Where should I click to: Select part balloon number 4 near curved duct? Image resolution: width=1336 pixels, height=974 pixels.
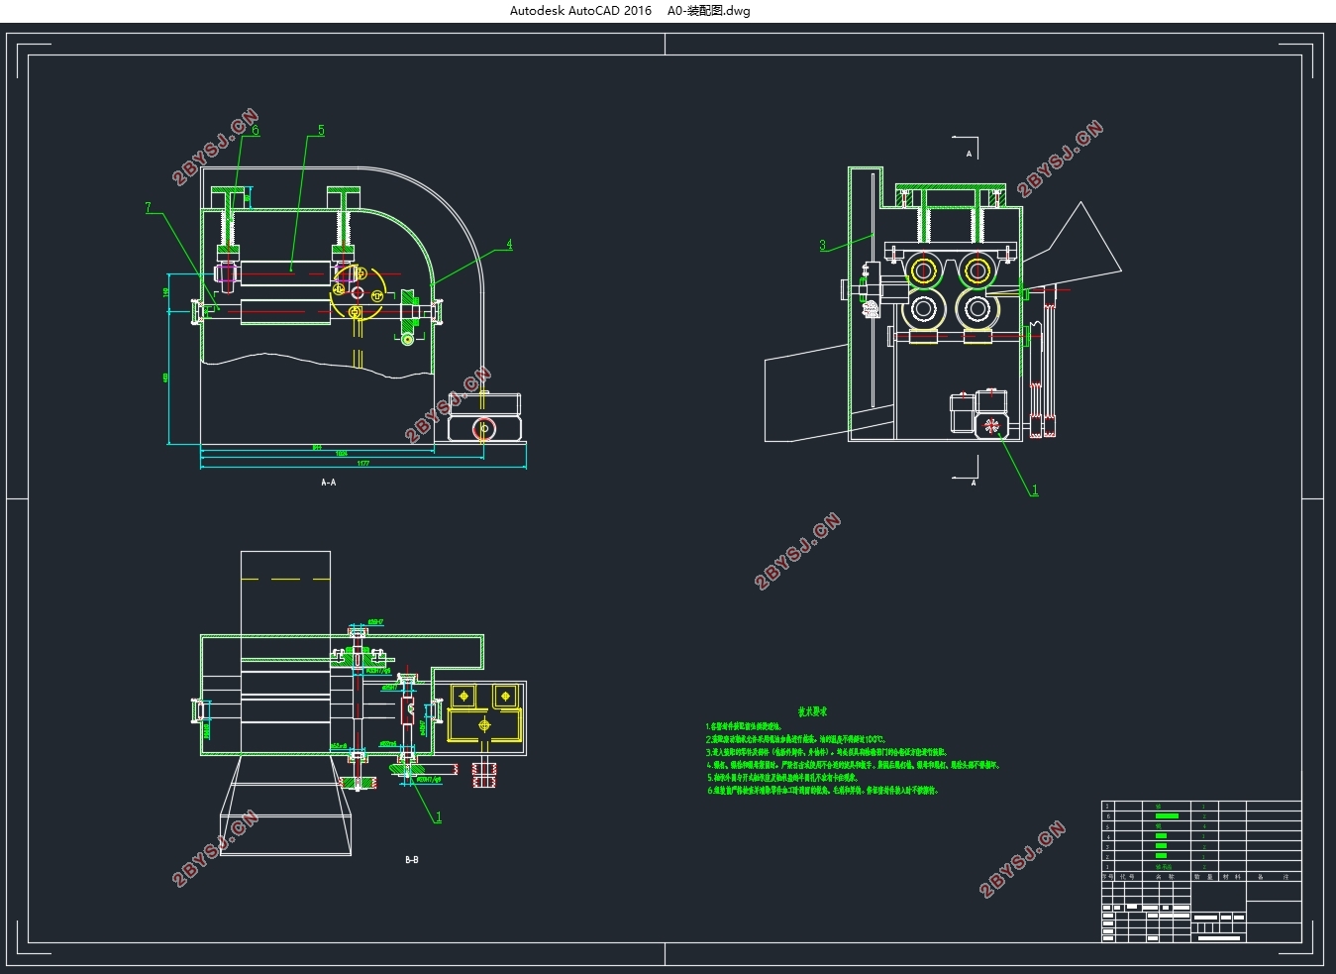(x=509, y=244)
